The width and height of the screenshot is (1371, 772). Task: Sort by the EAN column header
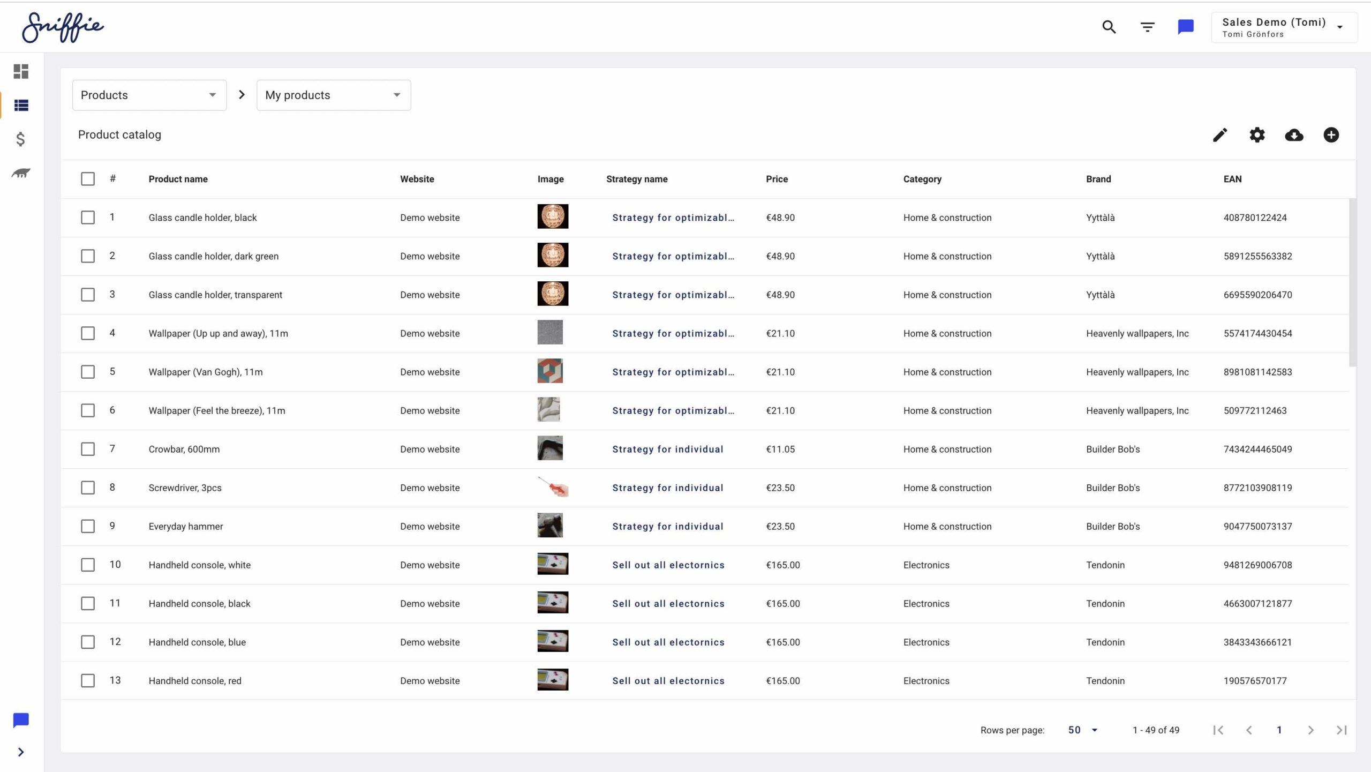point(1232,179)
